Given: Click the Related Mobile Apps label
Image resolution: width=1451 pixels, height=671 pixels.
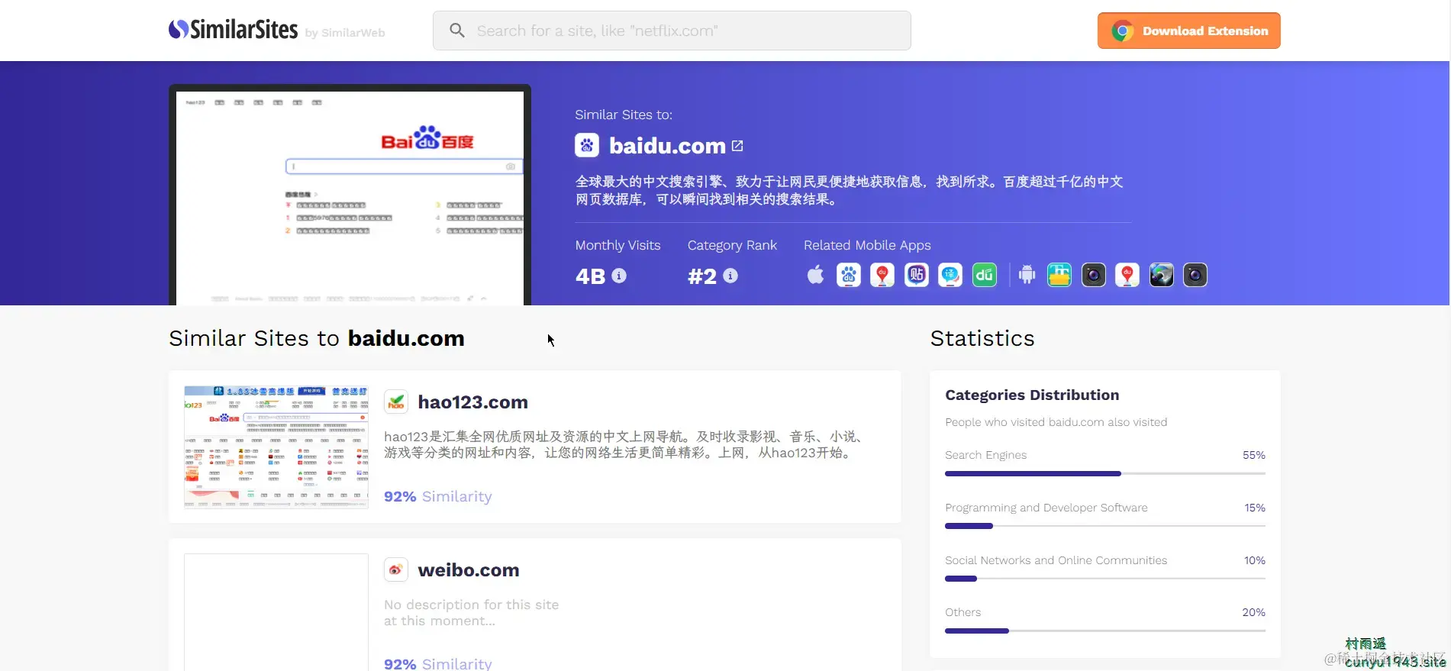Looking at the screenshot, I should tap(867, 245).
